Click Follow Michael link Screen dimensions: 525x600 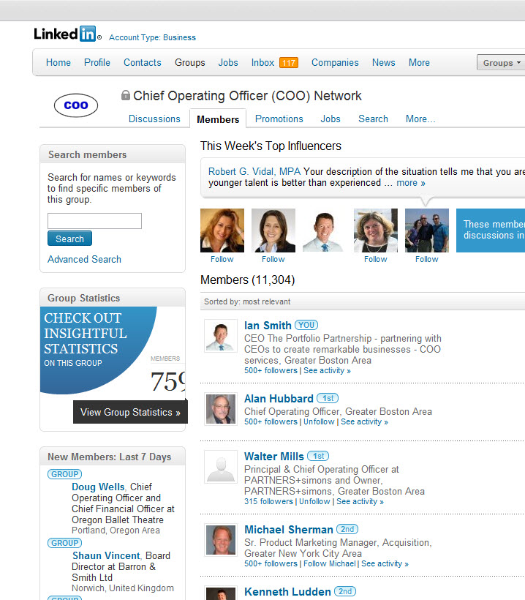pos(330,563)
